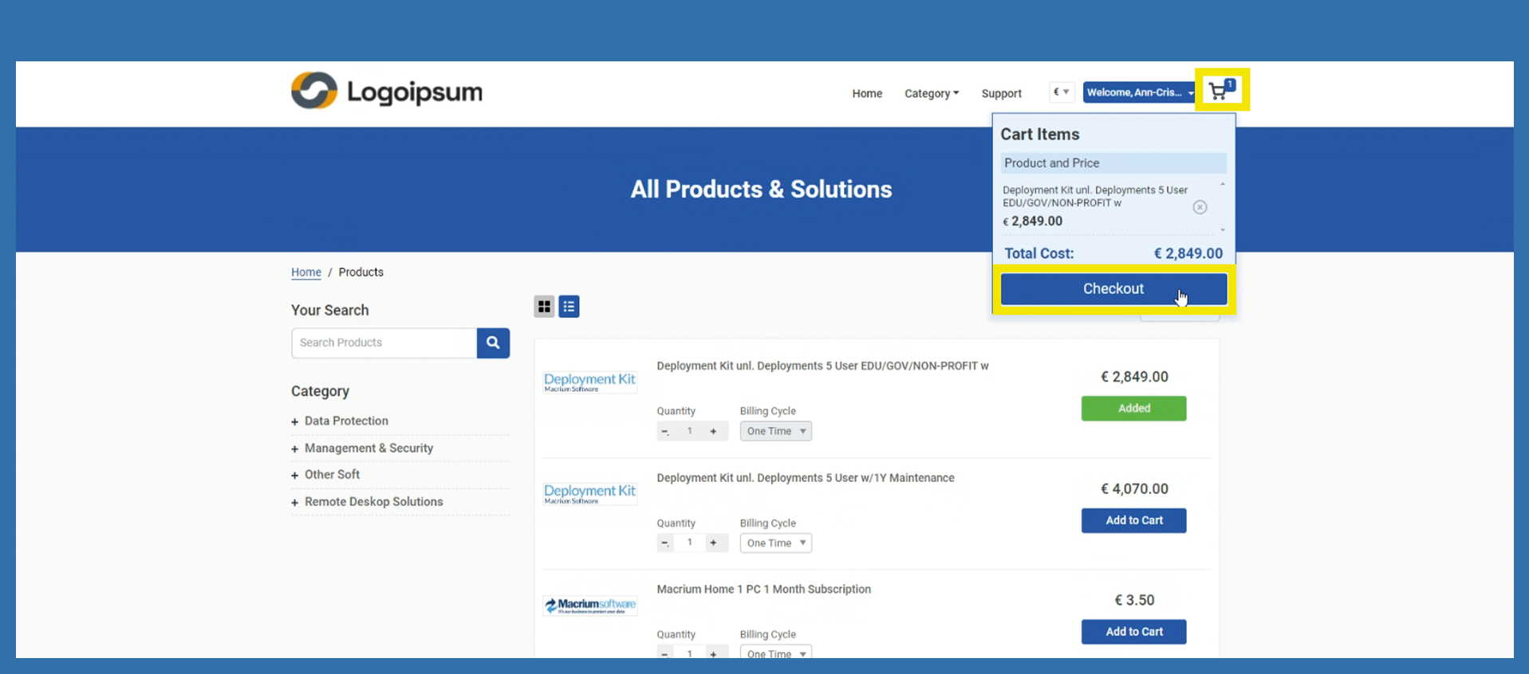
Task: Open Billing Cycle dropdown for Deployment Kit EDU
Action: point(775,431)
